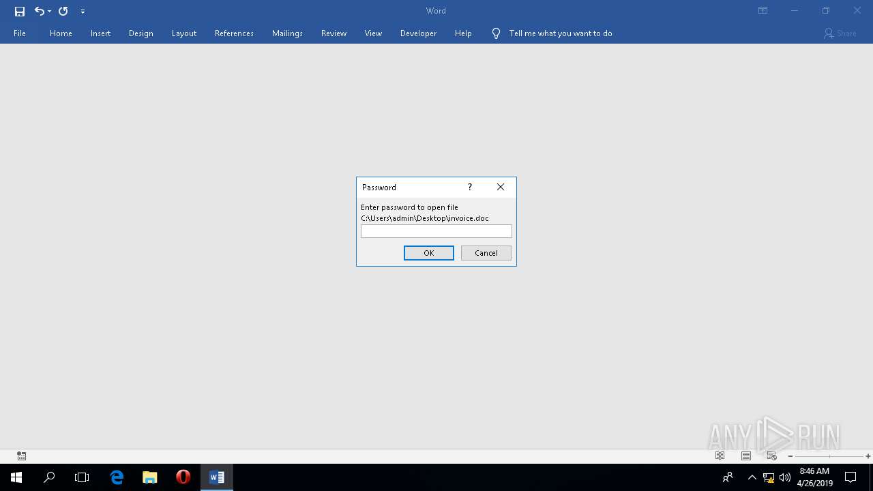The width and height of the screenshot is (873, 491).
Task: Click the volume speaker tray icon
Action: (784, 477)
